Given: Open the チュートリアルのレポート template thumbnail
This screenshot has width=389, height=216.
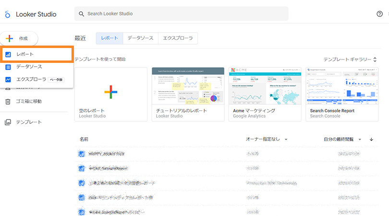Looking at the screenshot, I should (x=188, y=86).
